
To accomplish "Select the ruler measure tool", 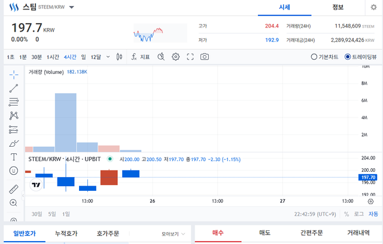I will pos(14,189).
